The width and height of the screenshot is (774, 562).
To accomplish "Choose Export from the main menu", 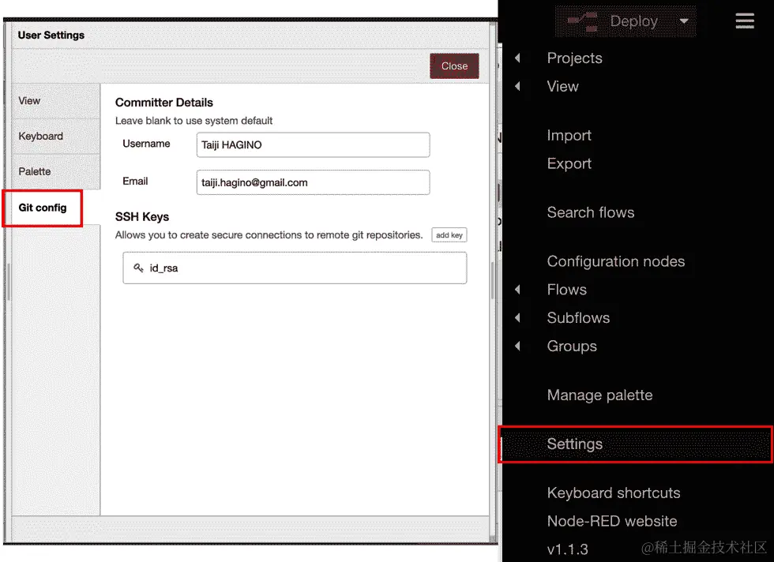I will point(569,163).
